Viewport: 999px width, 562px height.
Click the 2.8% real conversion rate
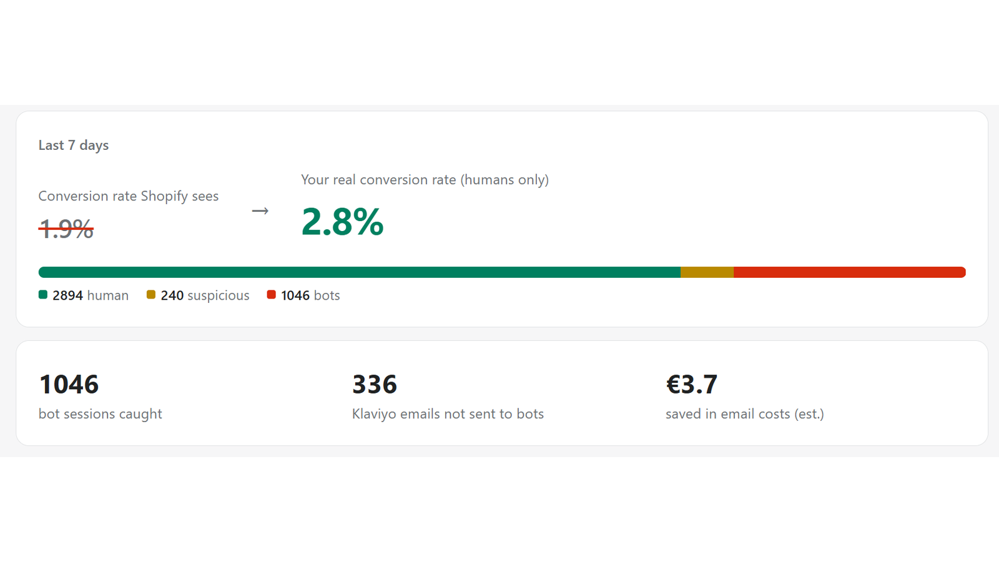342,222
